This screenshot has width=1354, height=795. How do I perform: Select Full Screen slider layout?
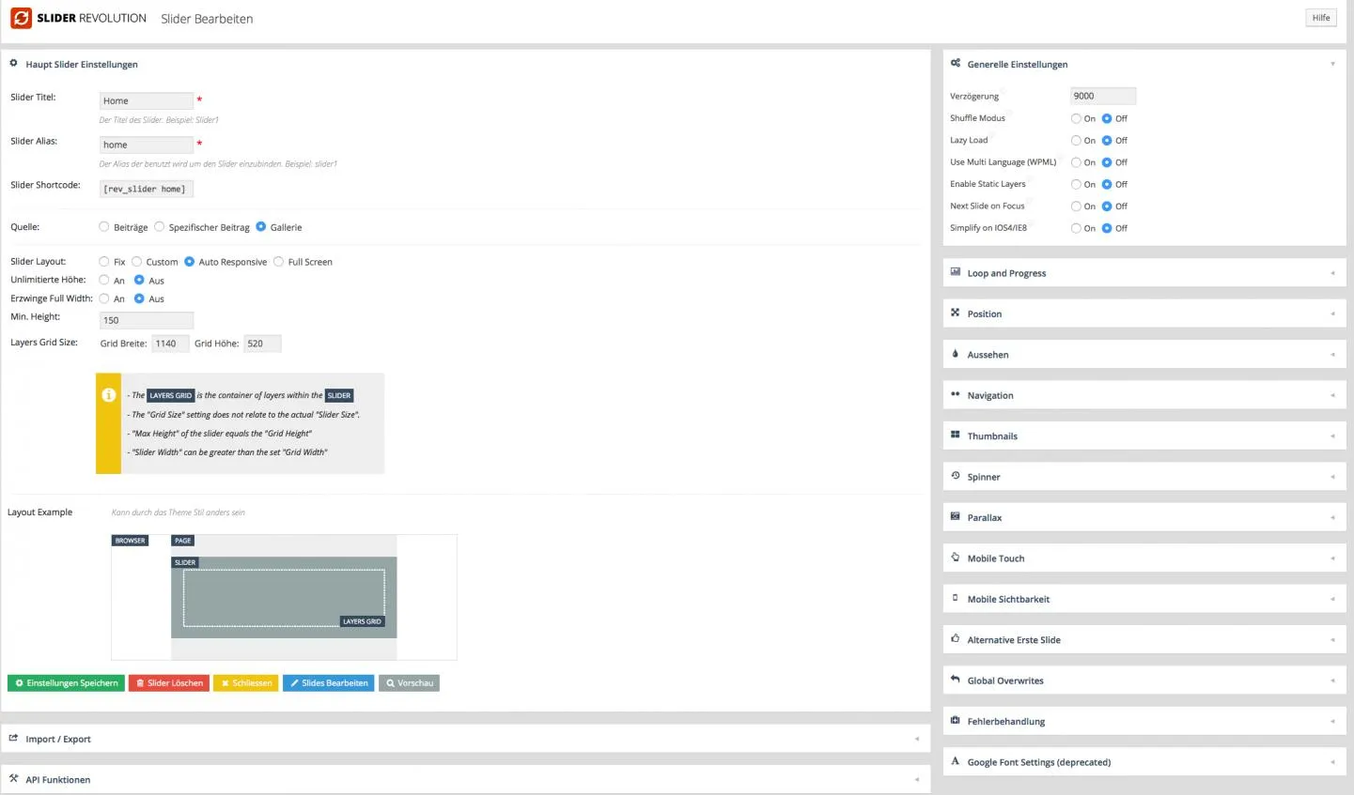click(x=278, y=262)
